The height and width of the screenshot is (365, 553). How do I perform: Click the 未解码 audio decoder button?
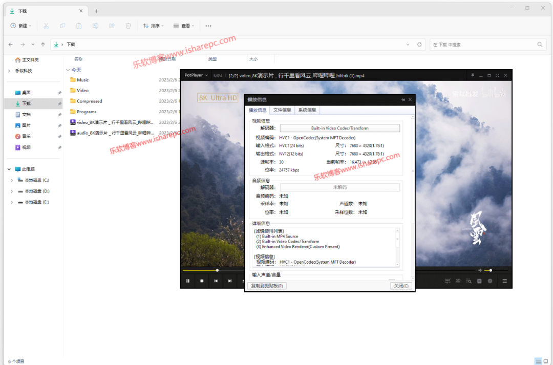(339, 187)
